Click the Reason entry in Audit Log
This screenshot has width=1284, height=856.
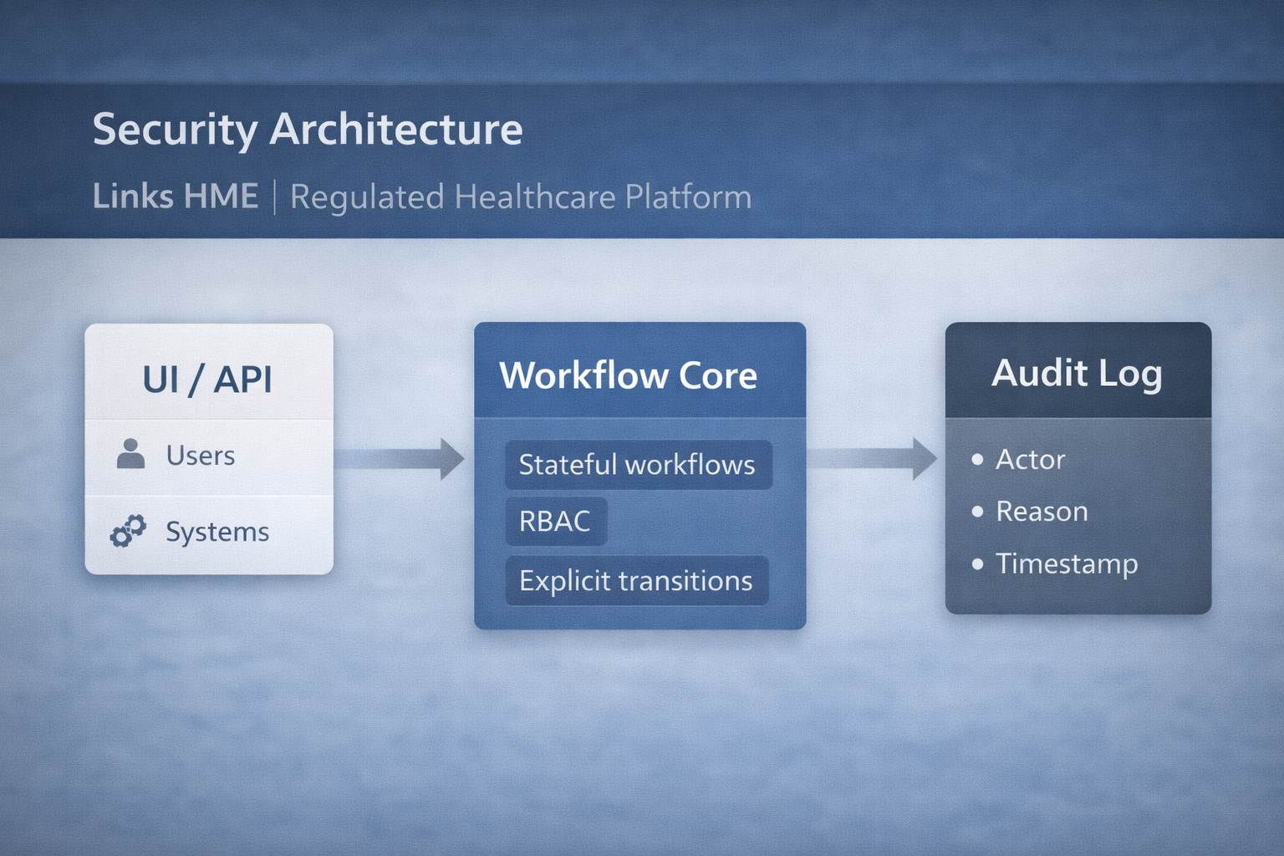[1042, 512]
